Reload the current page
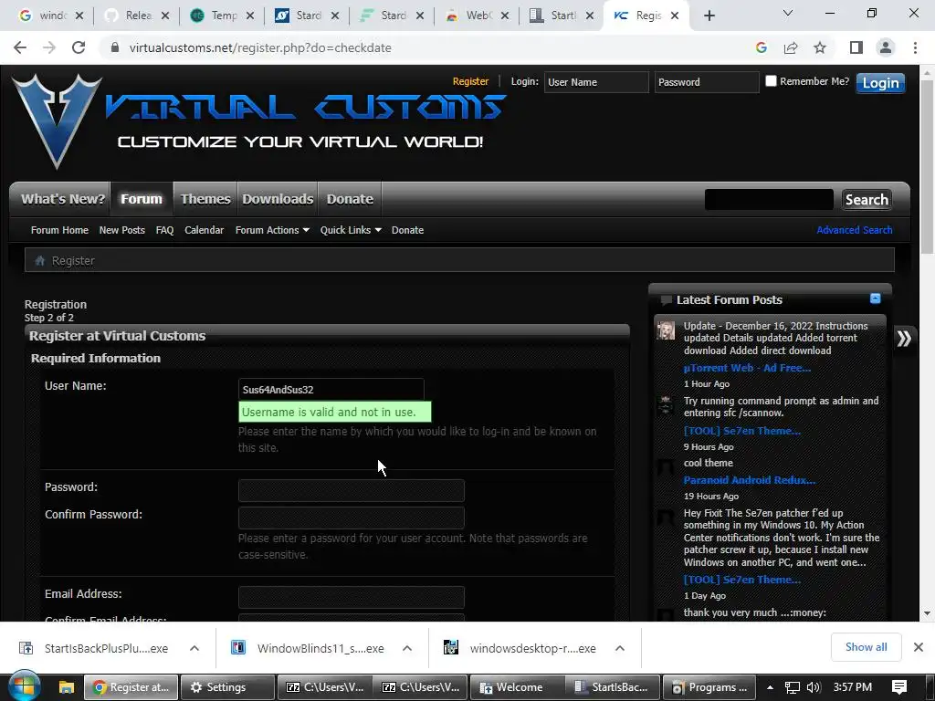The image size is (935, 701). point(79,47)
